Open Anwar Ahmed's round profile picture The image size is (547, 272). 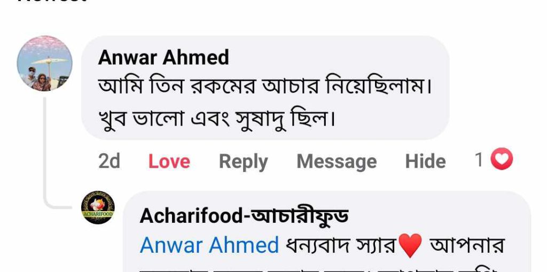pyautogui.click(x=45, y=63)
